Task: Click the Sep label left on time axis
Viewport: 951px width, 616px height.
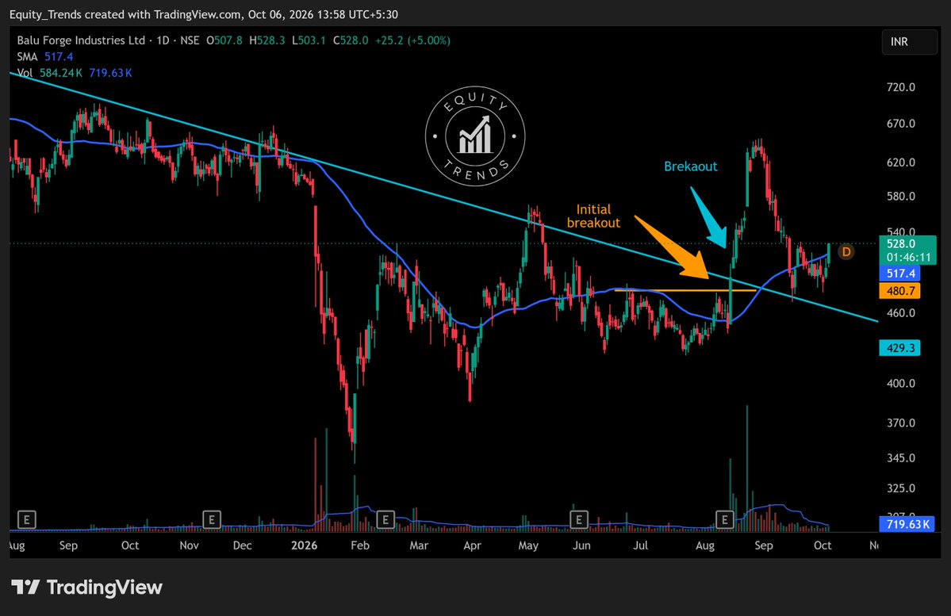Action: click(x=68, y=545)
